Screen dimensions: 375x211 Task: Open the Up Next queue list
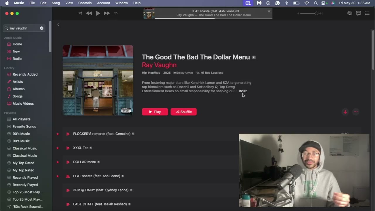point(367,13)
